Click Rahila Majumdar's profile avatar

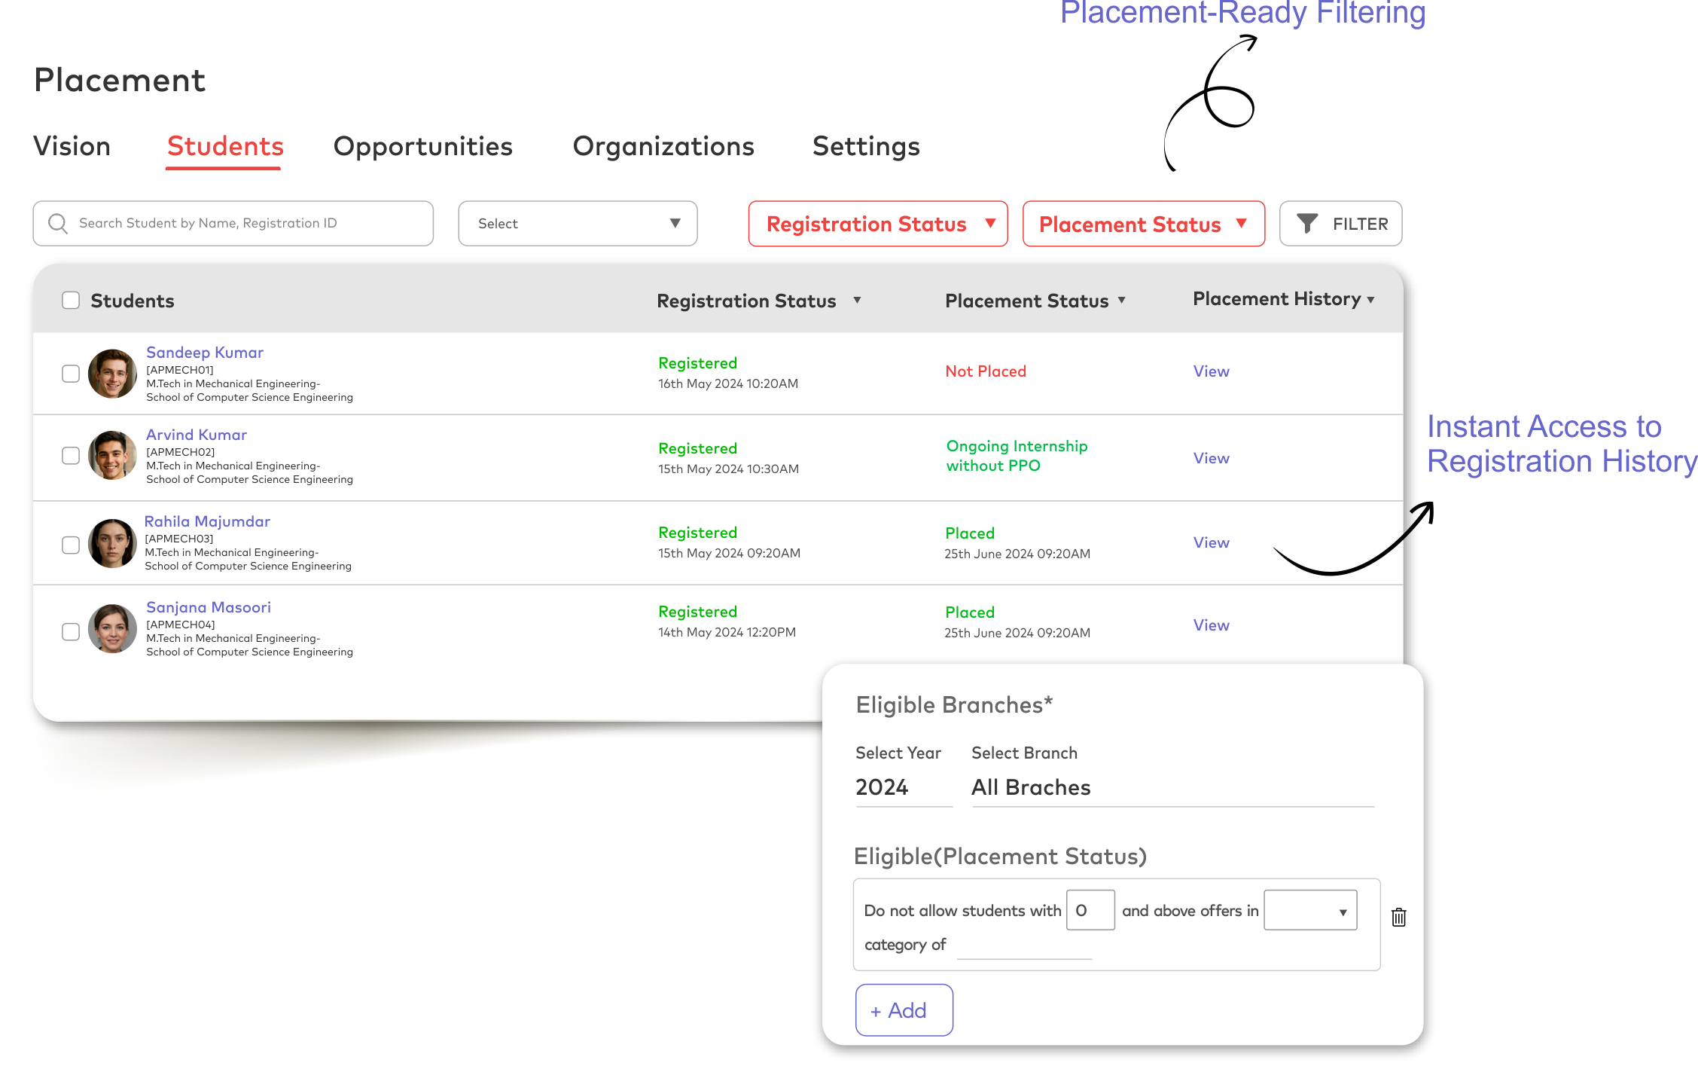point(112,543)
